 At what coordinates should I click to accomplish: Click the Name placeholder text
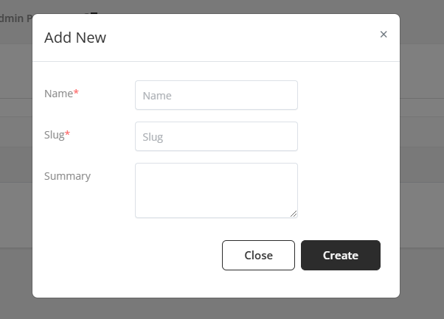(157, 96)
